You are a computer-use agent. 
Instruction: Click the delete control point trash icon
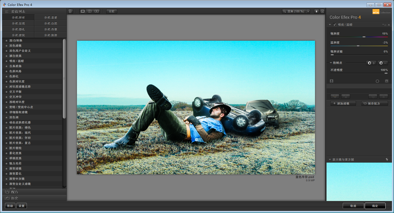383,96
